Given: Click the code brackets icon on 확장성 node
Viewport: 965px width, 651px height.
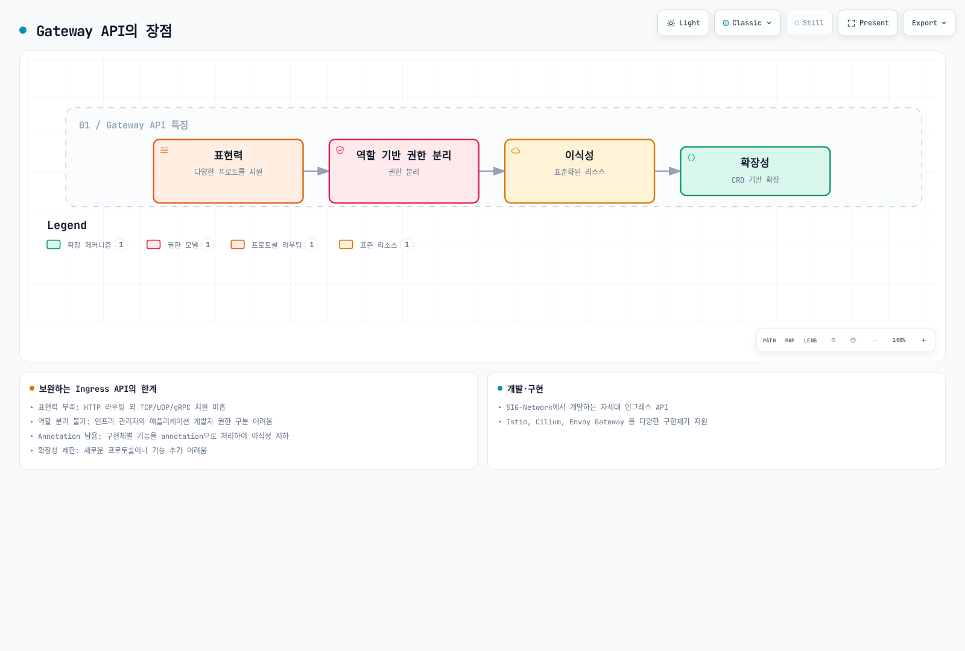Looking at the screenshot, I should (691, 157).
